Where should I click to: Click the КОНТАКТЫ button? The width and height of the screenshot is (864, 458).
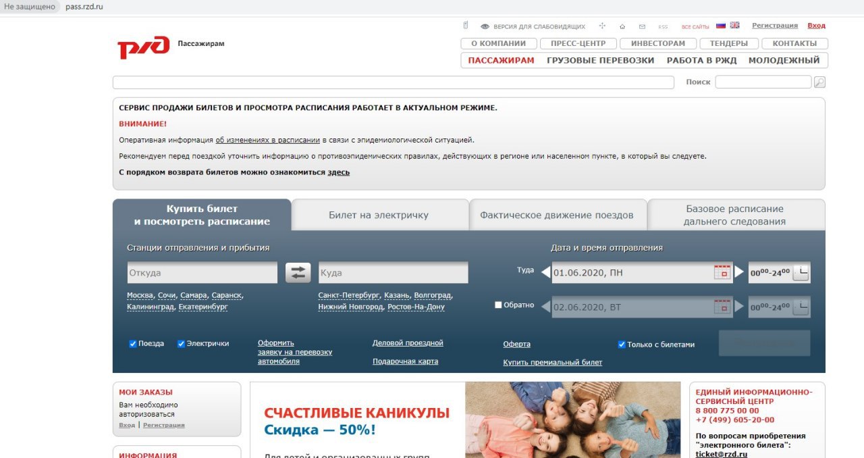794,43
